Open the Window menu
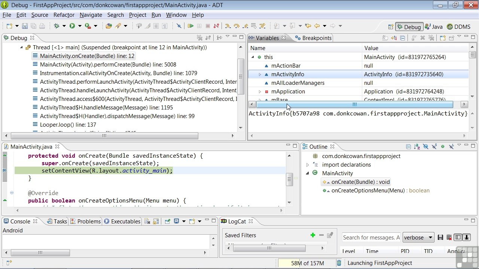Viewport: 479px width, 269px height. 176,15
